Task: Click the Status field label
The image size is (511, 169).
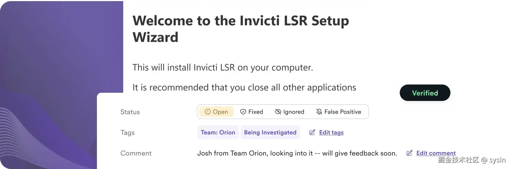Action: point(130,112)
